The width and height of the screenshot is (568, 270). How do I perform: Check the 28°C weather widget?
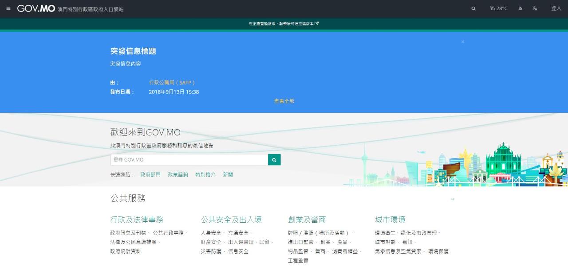(499, 8)
